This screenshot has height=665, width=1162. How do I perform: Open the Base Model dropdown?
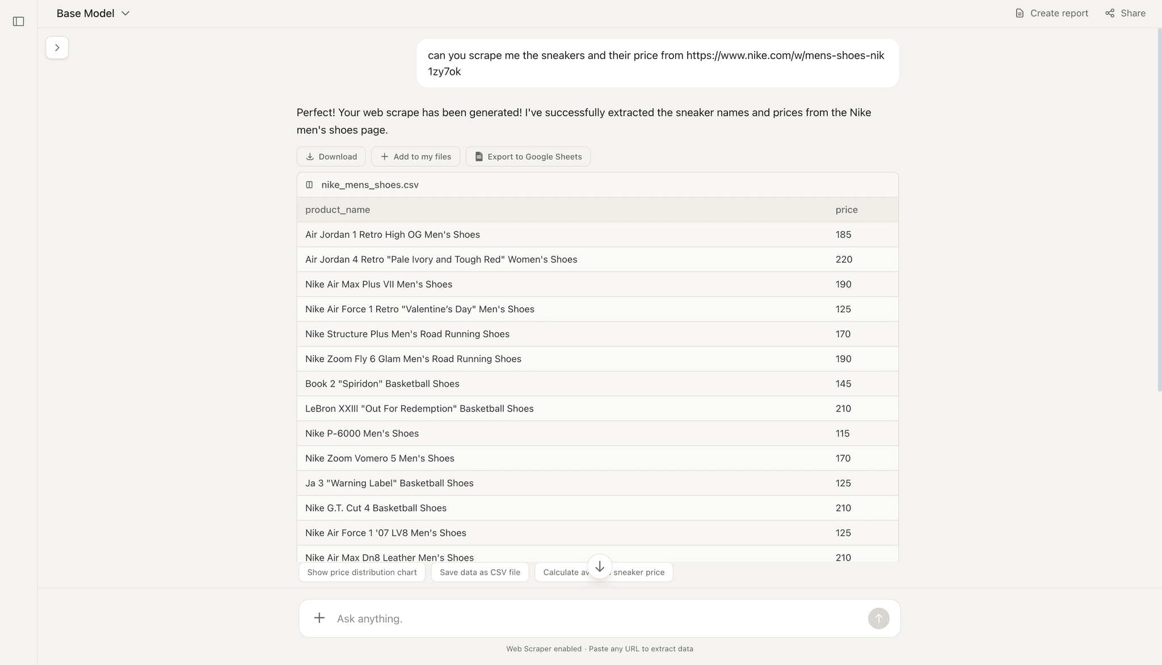[x=92, y=13]
